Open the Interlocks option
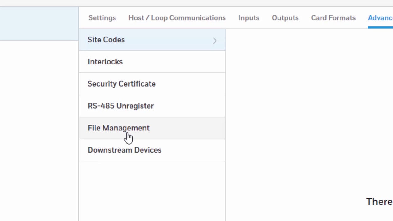Viewport: 393px width, 221px height. (x=105, y=62)
